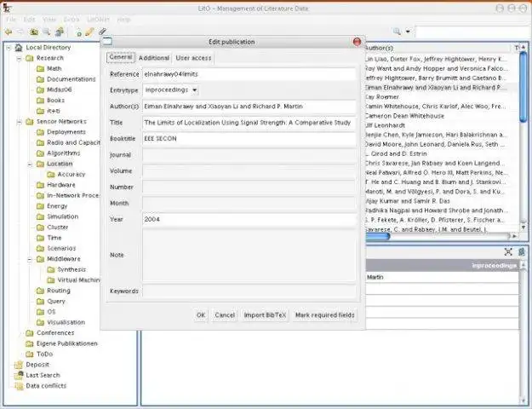Click the Local Directory home icon
The image size is (532, 409).
tap(19, 48)
